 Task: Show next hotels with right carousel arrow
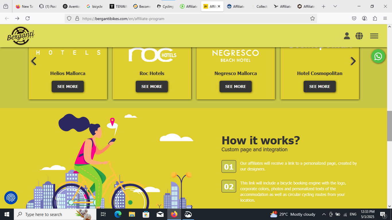[353, 61]
